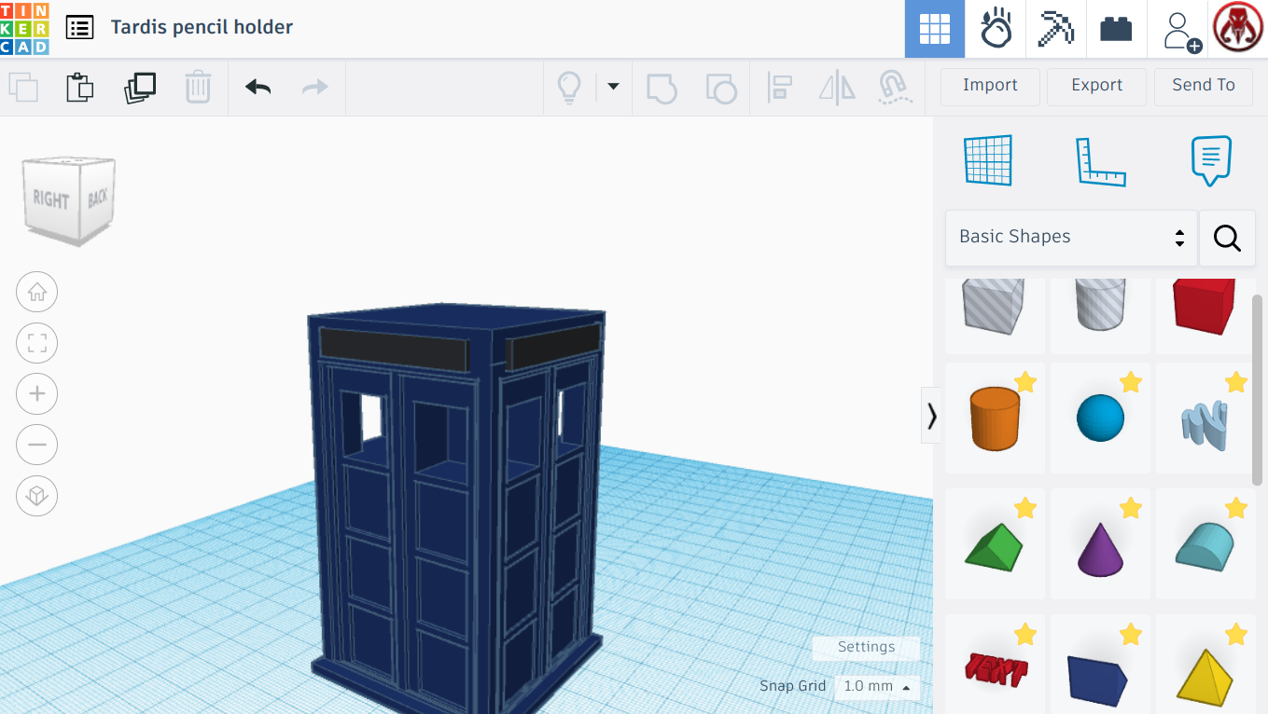Toggle favorite star on green Roof
The width and height of the screenshot is (1268, 714).
[1025, 507]
